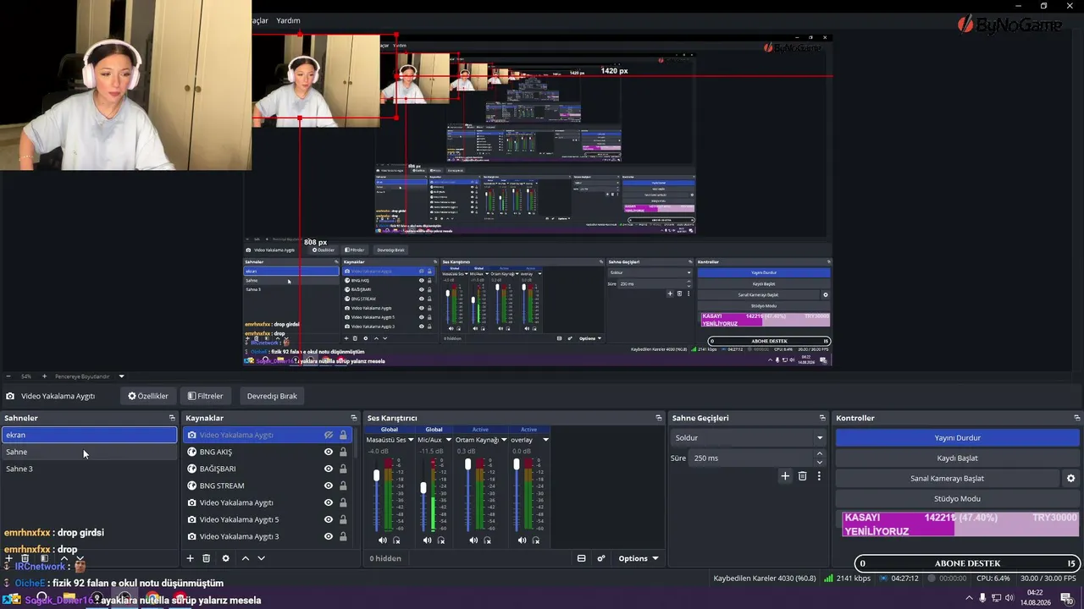The height and width of the screenshot is (609, 1084).
Task: Move selected source down in Kaynaklar
Action: pyautogui.click(x=261, y=558)
